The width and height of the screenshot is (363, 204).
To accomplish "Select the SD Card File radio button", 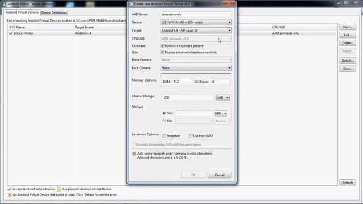I will pos(164,121).
